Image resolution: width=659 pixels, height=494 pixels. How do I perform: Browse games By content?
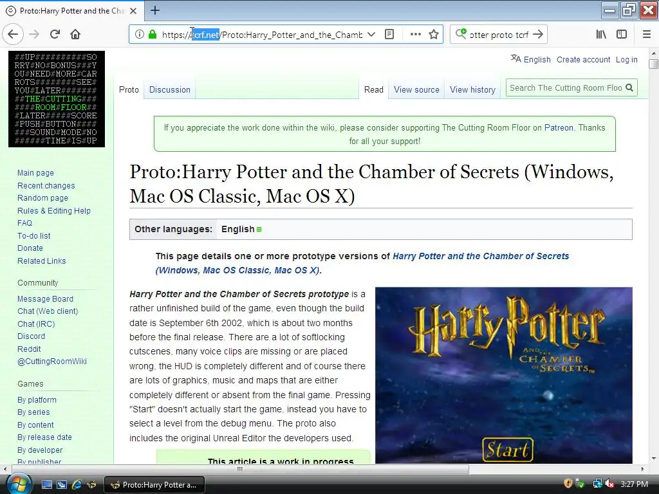click(x=36, y=425)
